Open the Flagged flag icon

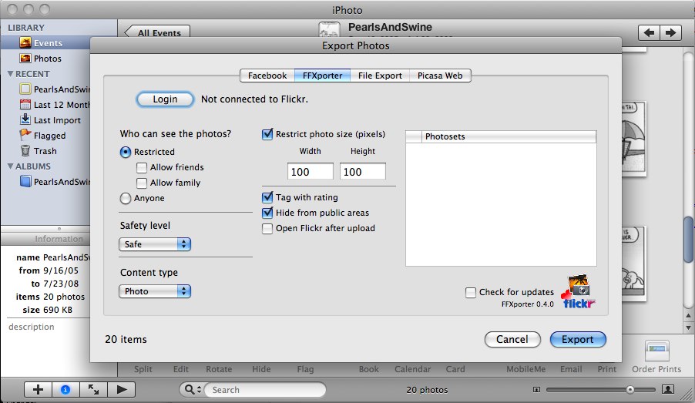coord(25,135)
